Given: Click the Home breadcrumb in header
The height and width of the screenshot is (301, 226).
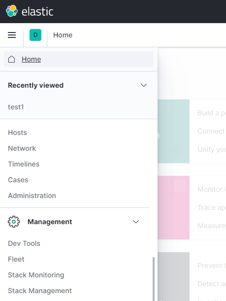Looking at the screenshot, I should [x=63, y=35].
